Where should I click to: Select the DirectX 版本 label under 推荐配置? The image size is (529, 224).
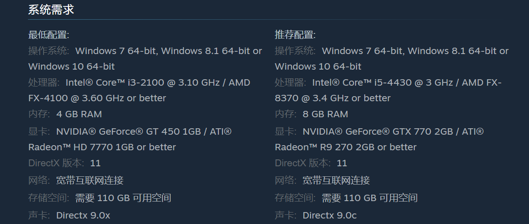[303, 163]
